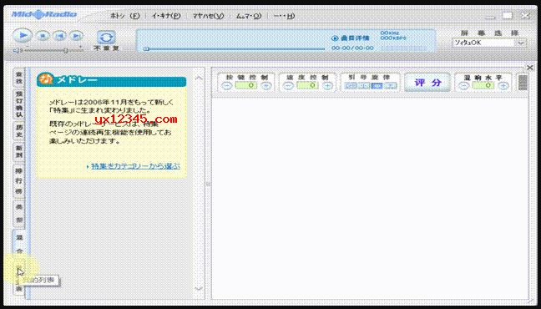Switch to the 新到 sidebar tab
The image size is (541, 309).
(19, 152)
